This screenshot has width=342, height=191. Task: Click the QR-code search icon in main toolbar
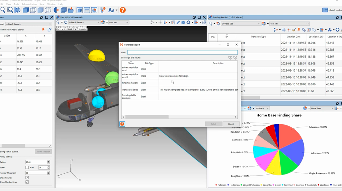tap(10, 10)
